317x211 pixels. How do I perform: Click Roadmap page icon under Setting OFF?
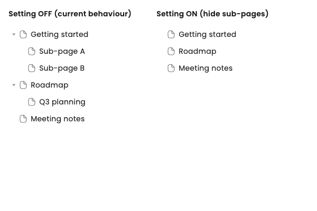coord(23,85)
